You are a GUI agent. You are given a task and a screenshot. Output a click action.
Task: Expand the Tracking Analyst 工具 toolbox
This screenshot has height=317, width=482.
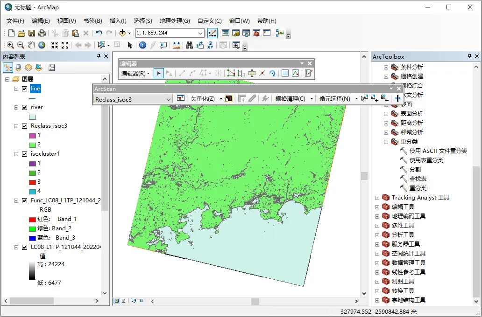377,198
